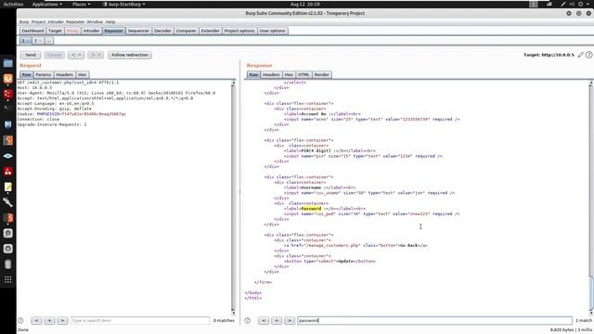The image size is (594, 334).
Task: Open Repeater menu in menu bar
Action: pyautogui.click(x=75, y=22)
